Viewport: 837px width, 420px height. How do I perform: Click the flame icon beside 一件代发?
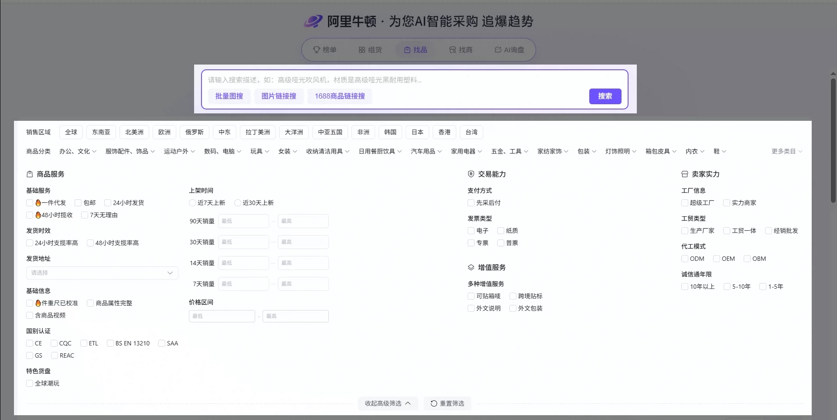coord(38,203)
